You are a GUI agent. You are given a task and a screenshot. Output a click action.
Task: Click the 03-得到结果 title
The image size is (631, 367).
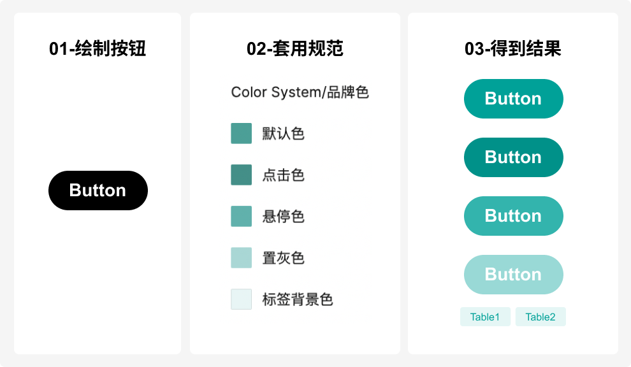coord(513,48)
